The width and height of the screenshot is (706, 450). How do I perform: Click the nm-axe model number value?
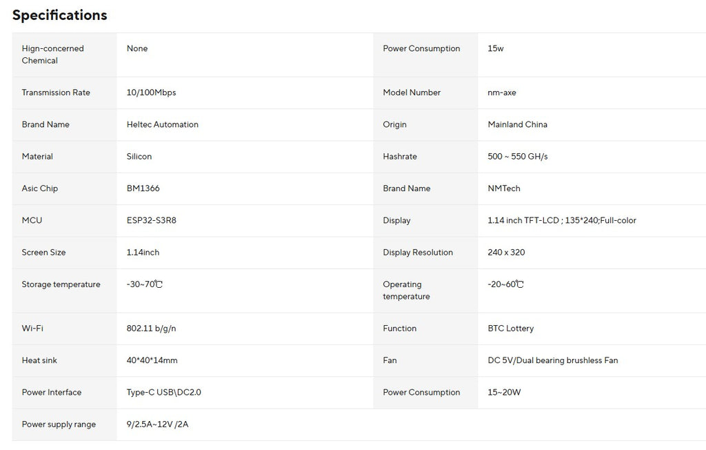[501, 93]
